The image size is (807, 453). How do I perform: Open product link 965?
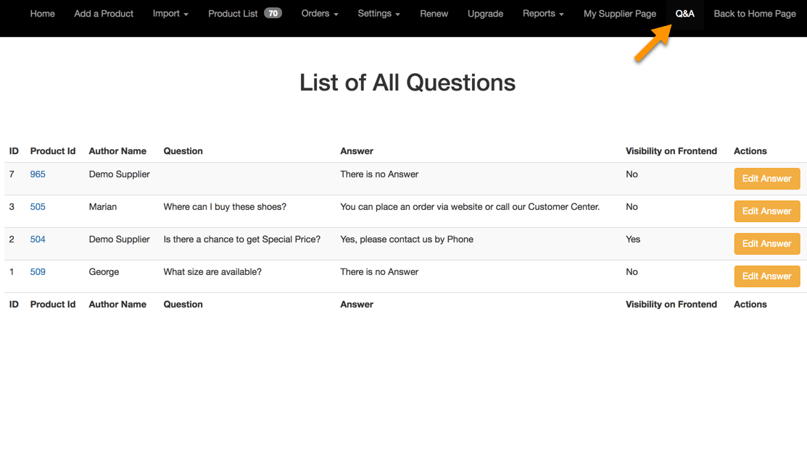[38, 174]
